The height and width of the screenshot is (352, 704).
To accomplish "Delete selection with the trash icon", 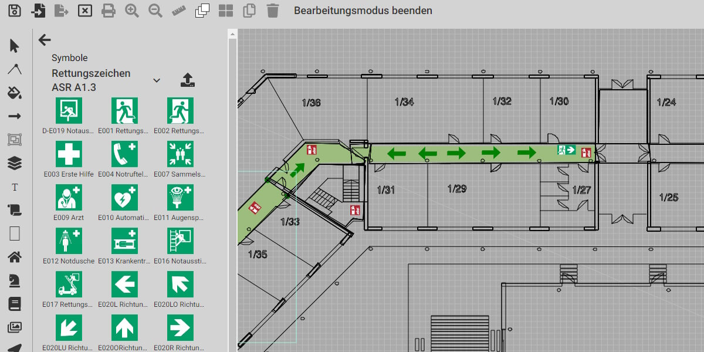I will [273, 11].
